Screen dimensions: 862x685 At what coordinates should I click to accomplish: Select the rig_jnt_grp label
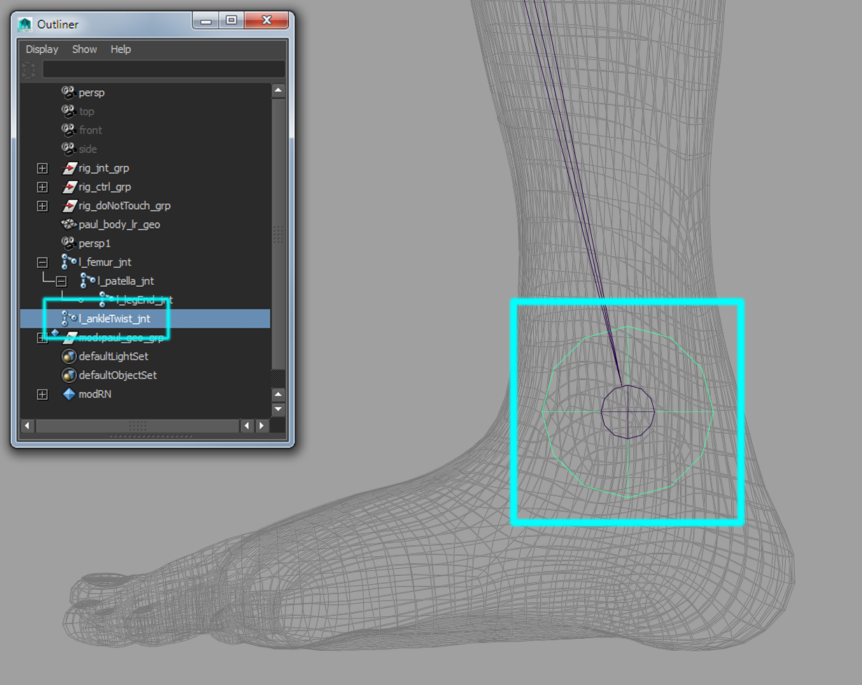pyautogui.click(x=104, y=168)
